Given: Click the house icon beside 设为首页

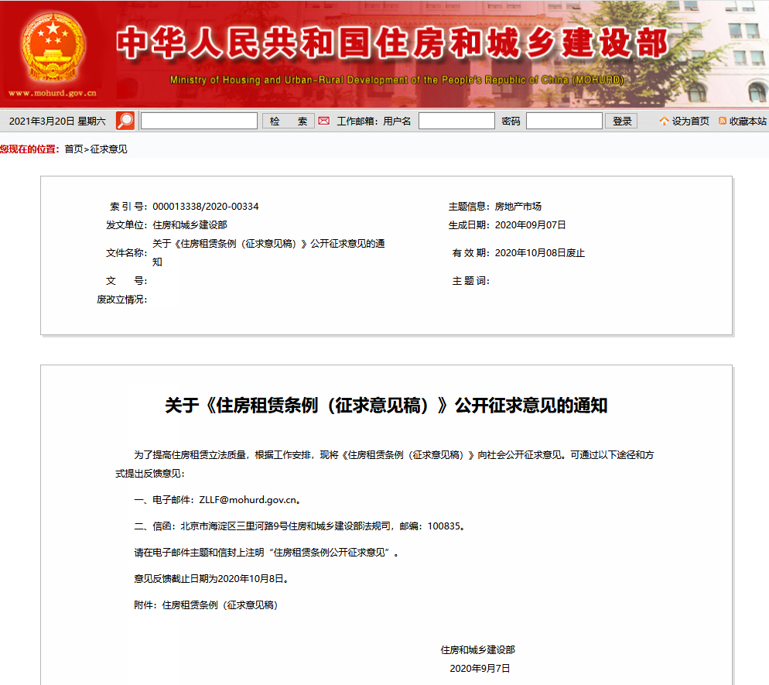Looking at the screenshot, I should (x=664, y=121).
